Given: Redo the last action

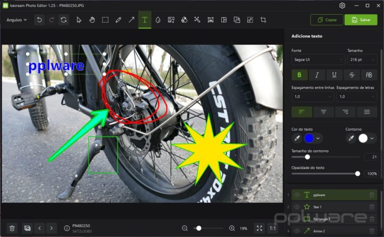Looking at the screenshot, I should click(x=51, y=20).
